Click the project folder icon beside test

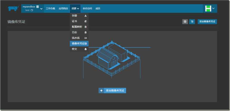[32, 10]
